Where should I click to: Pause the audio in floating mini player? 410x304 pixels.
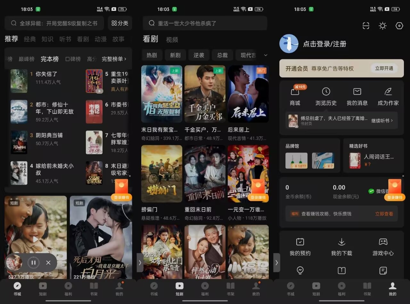pyautogui.click(x=33, y=263)
